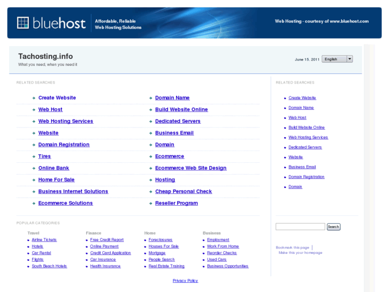The width and height of the screenshot is (389, 292).
Task: Open the Business Internet Solutions link
Action: 73,191
